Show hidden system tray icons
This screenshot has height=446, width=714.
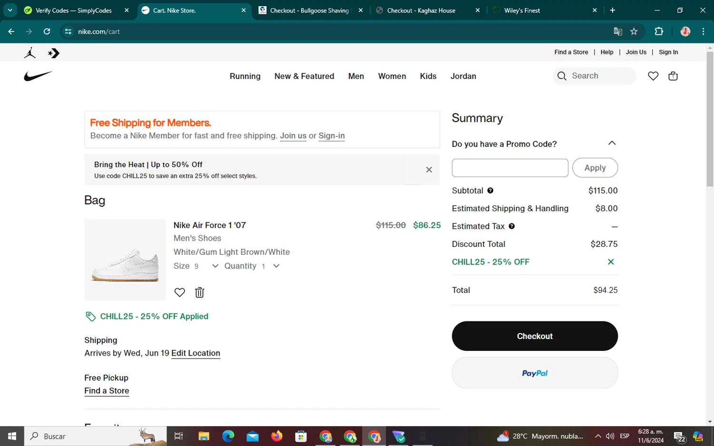click(x=598, y=436)
